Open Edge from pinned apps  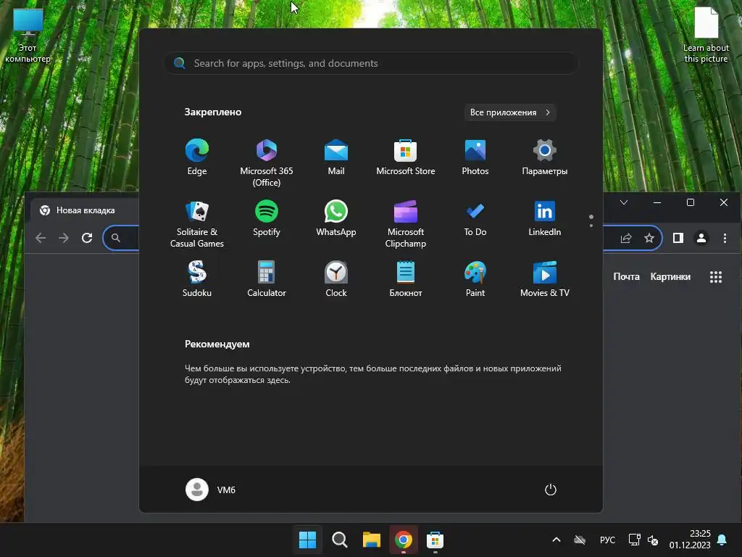[197, 157]
